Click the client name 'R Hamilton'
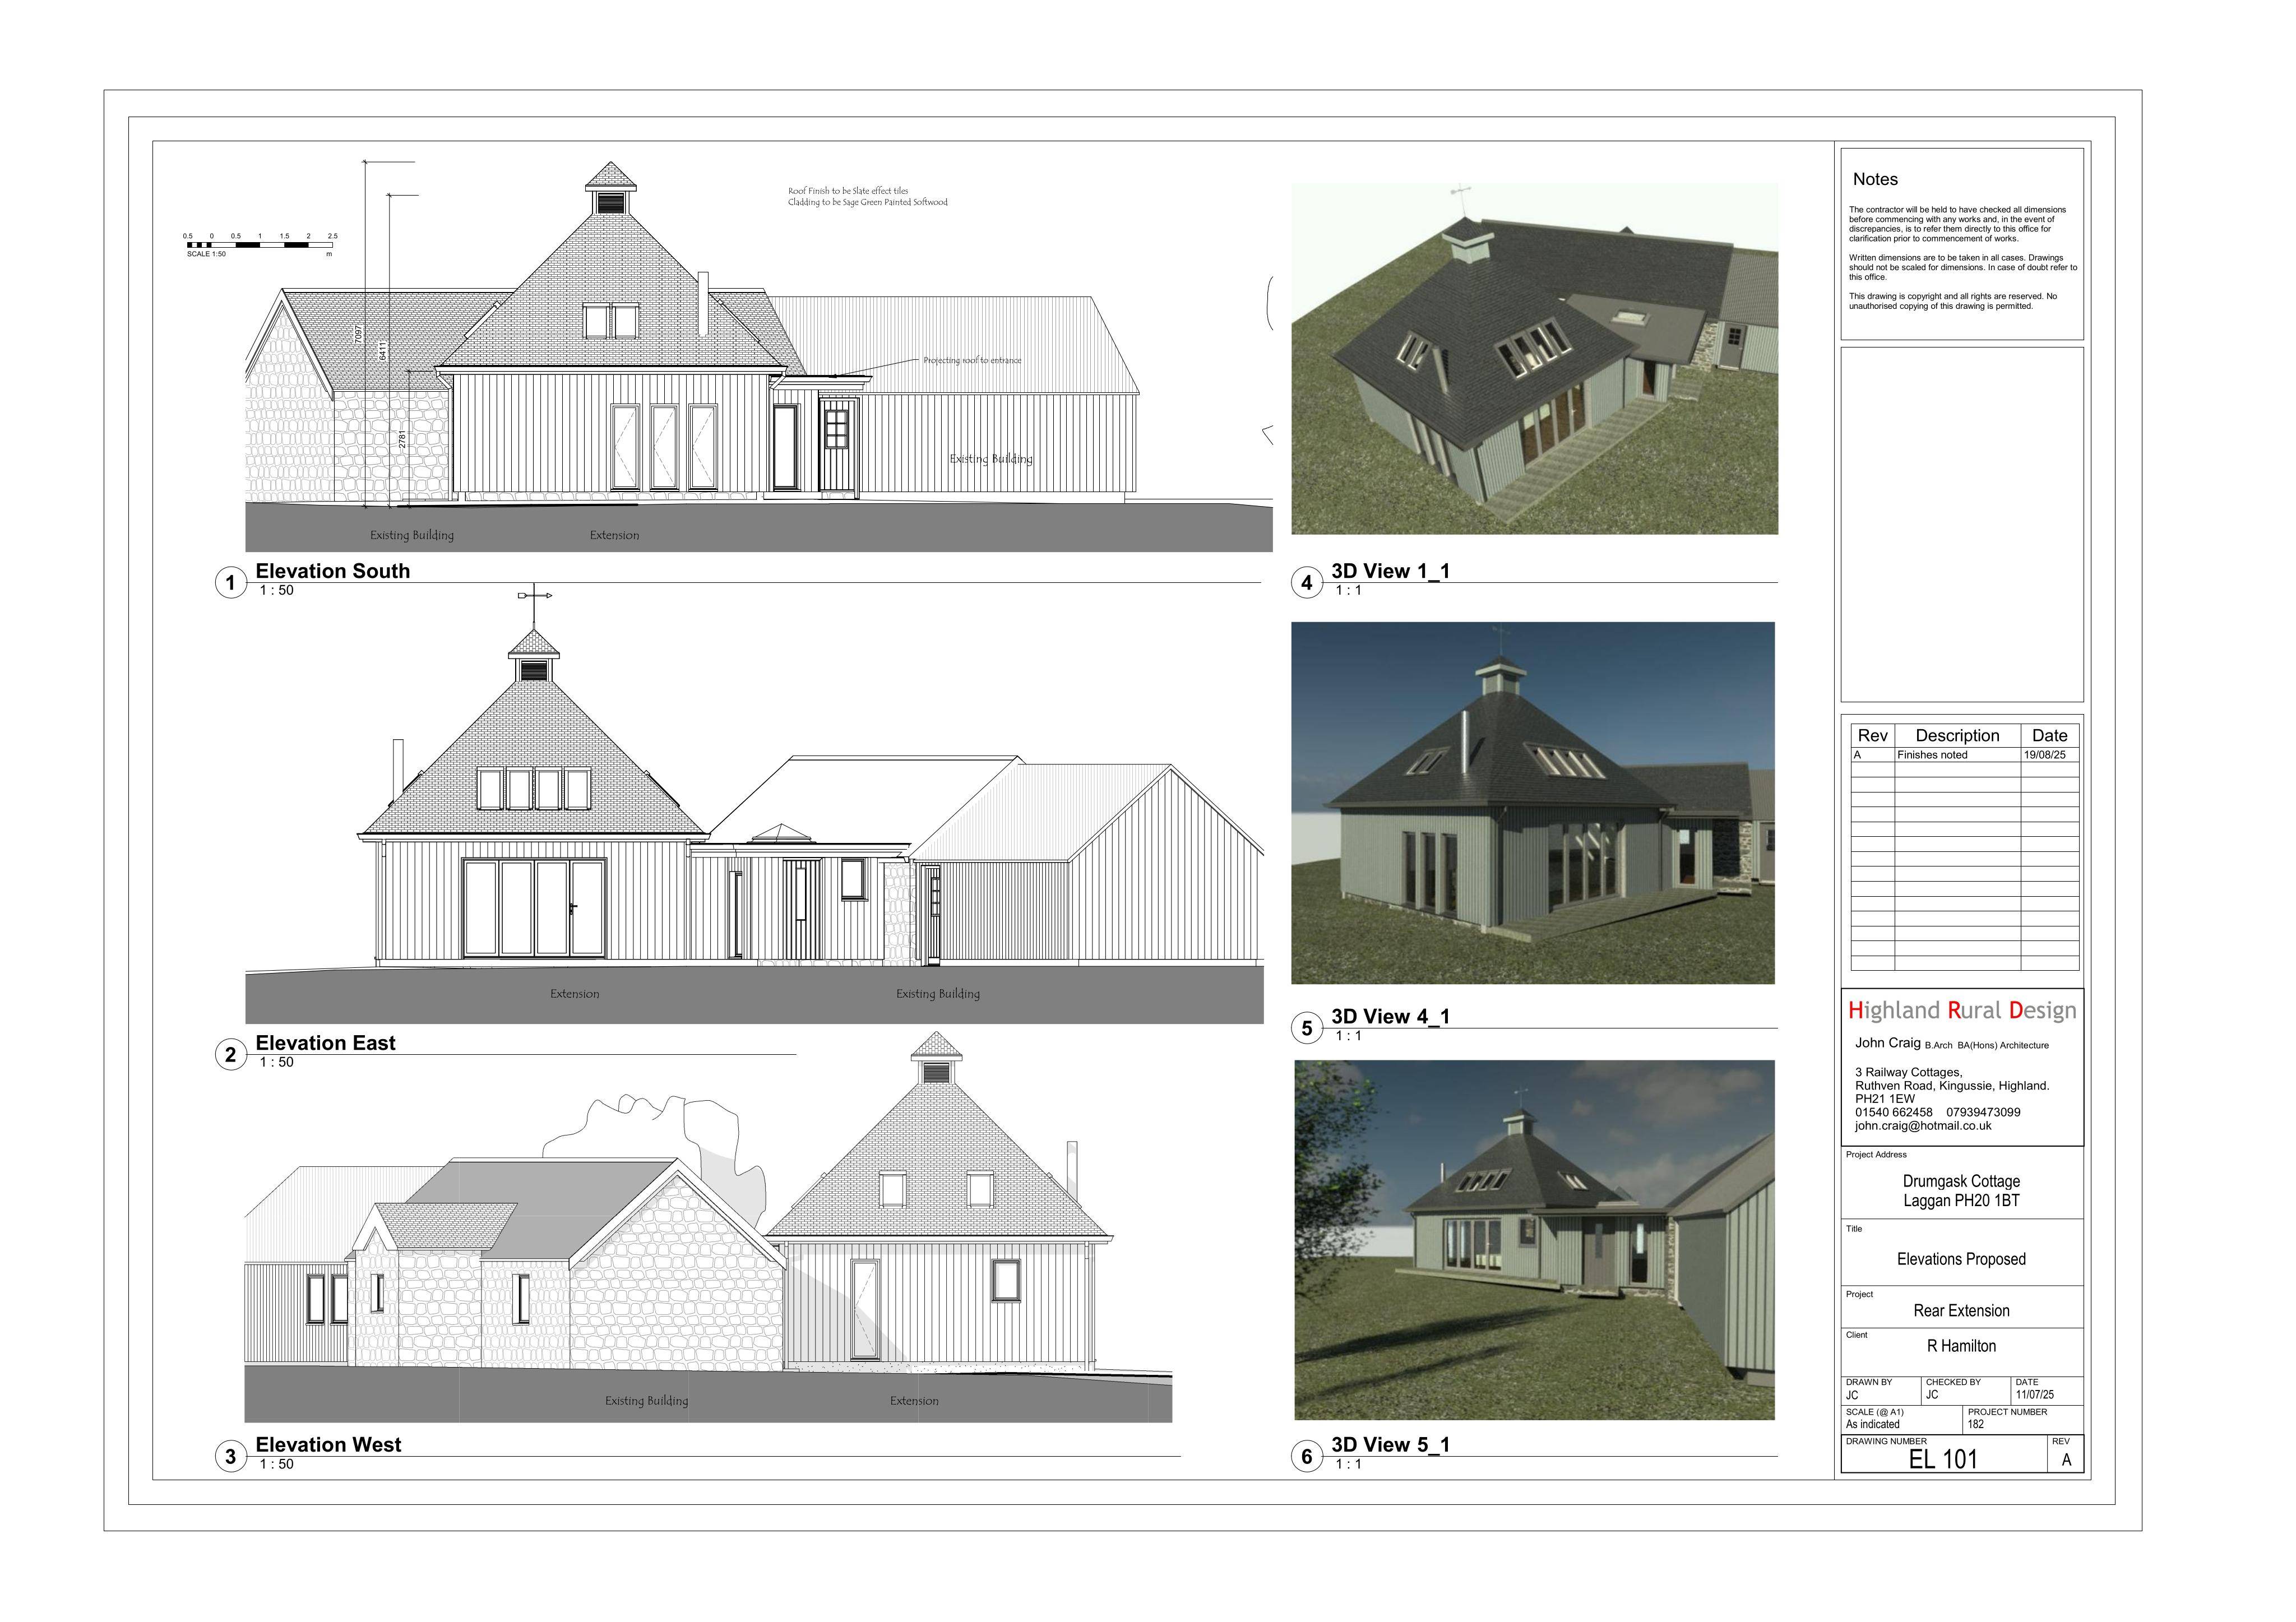 tap(1961, 1347)
